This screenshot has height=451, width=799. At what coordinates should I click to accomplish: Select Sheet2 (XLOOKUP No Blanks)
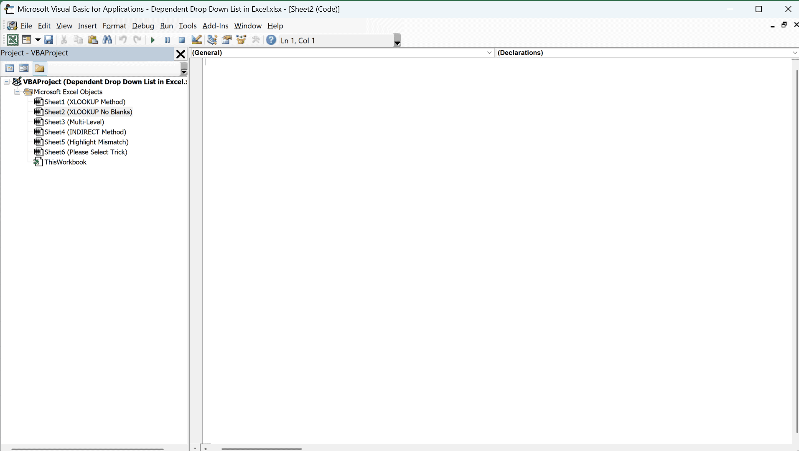pos(88,112)
